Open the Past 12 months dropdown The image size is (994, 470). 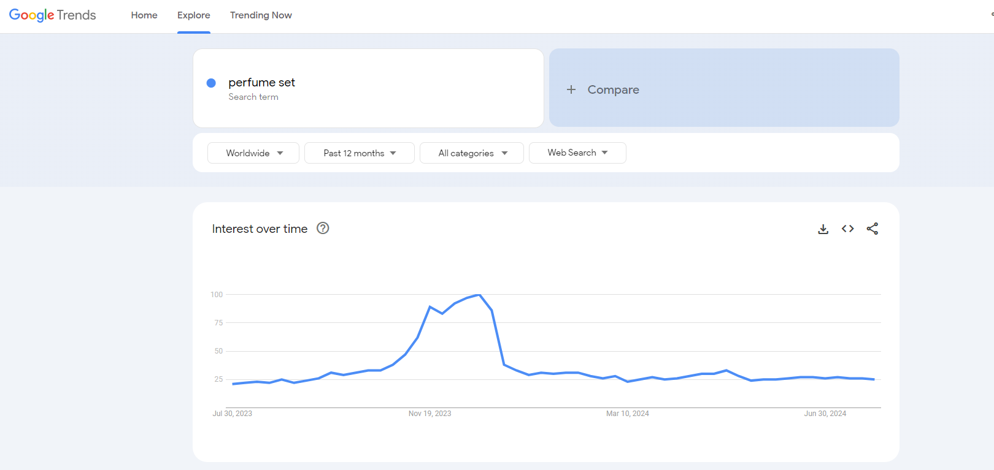pyautogui.click(x=360, y=153)
